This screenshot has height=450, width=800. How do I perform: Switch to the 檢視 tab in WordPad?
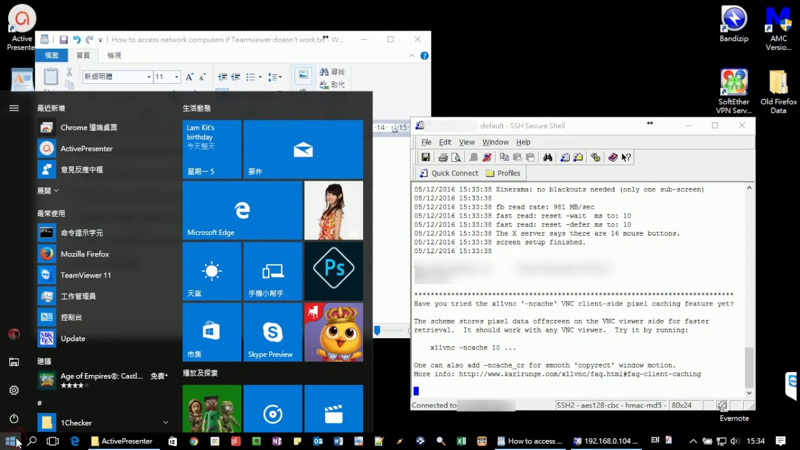tap(114, 56)
